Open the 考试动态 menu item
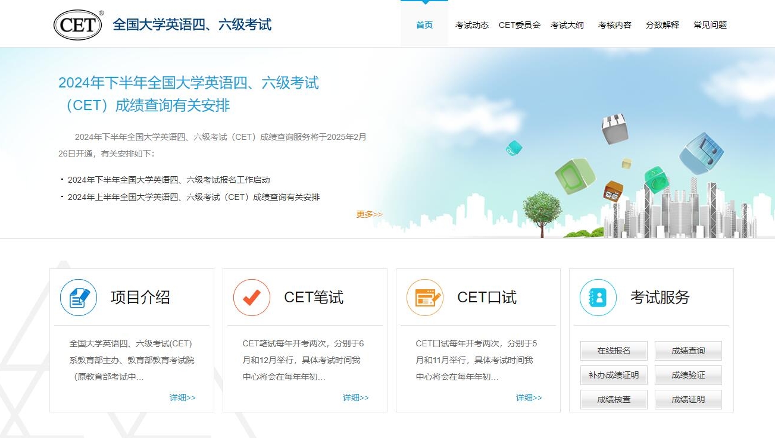The image size is (775, 438). [x=471, y=25]
